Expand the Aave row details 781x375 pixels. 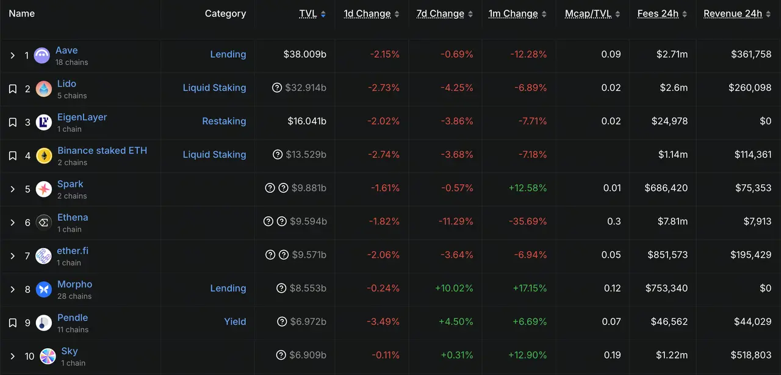(x=12, y=55)
